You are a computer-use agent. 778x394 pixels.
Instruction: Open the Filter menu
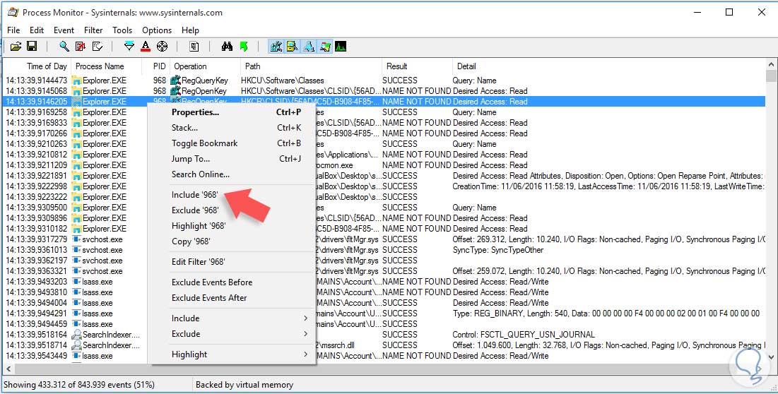(93, 30)
